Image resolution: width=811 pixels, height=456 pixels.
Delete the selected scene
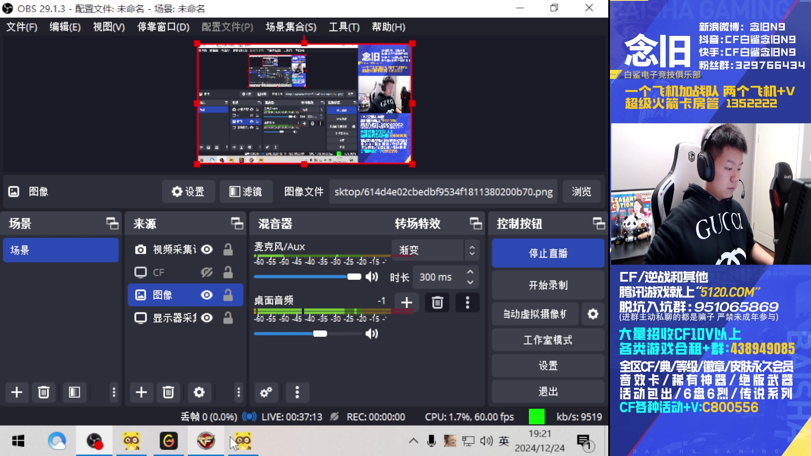pyautogui.click(x=44, y=392)
